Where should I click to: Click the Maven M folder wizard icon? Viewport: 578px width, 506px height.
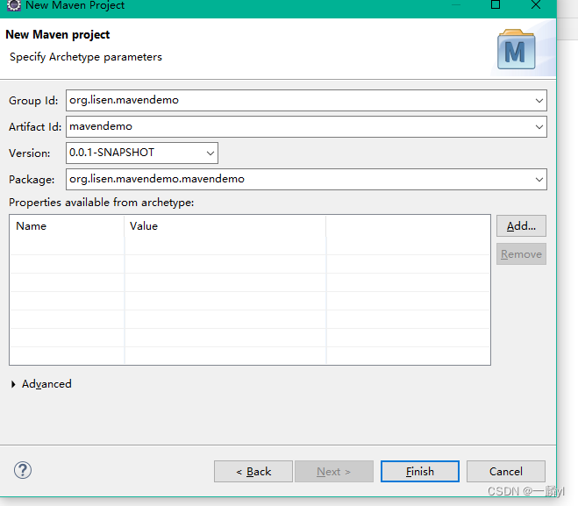coord(516,49)
